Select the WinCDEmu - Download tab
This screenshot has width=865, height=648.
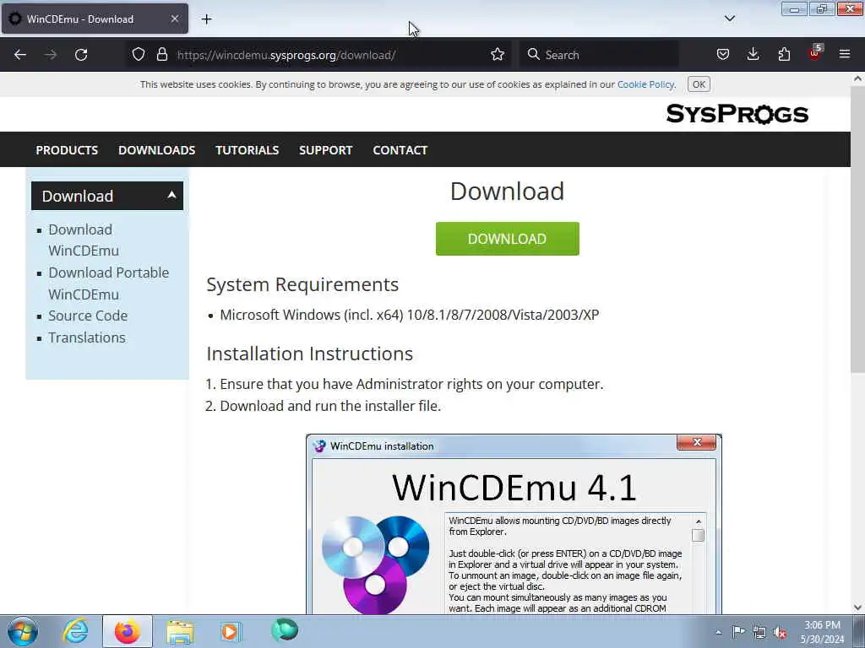(x=95, y=19)
